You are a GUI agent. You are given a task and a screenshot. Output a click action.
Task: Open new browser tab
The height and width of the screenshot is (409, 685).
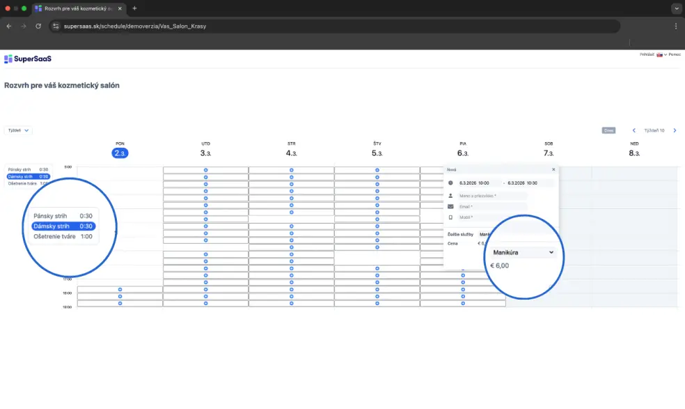pyautogui.click(x=134, y=8)
